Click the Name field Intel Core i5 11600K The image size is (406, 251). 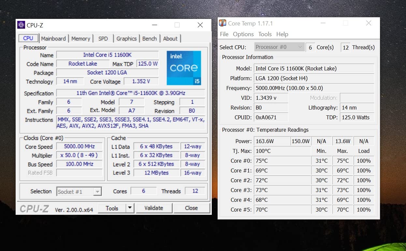(108, 55)
